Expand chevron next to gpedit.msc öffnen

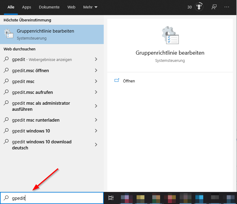point(96,70)
